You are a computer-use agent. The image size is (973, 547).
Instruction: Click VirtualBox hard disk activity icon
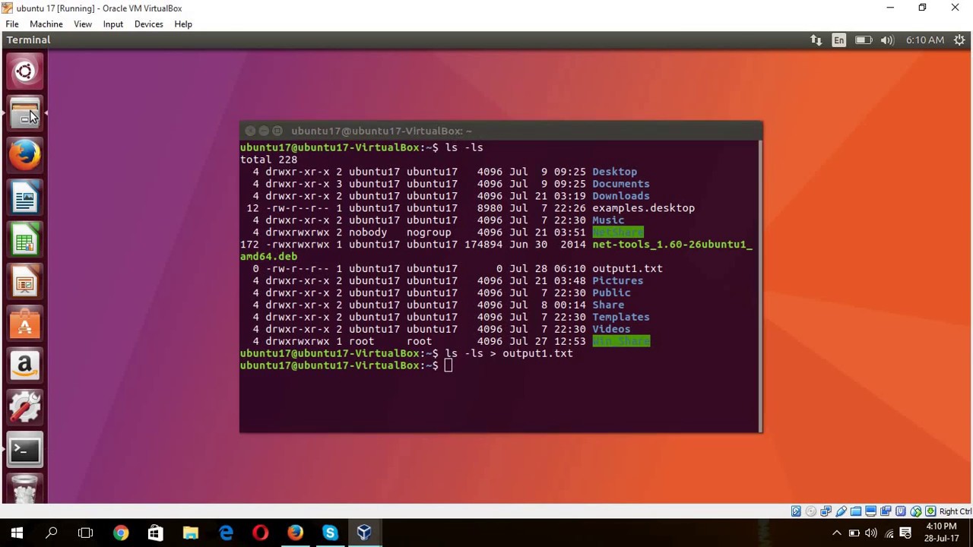pos(796,511)
